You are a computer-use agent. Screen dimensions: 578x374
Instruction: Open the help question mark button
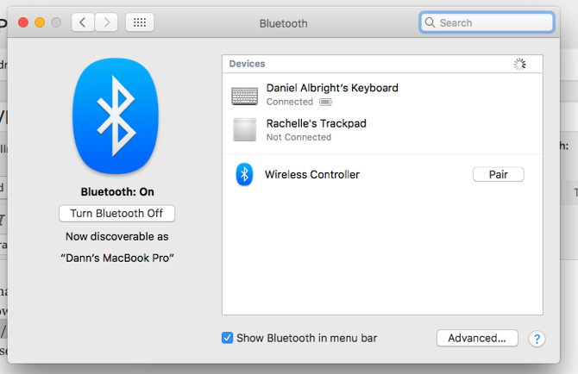click(x=537, y=339)
